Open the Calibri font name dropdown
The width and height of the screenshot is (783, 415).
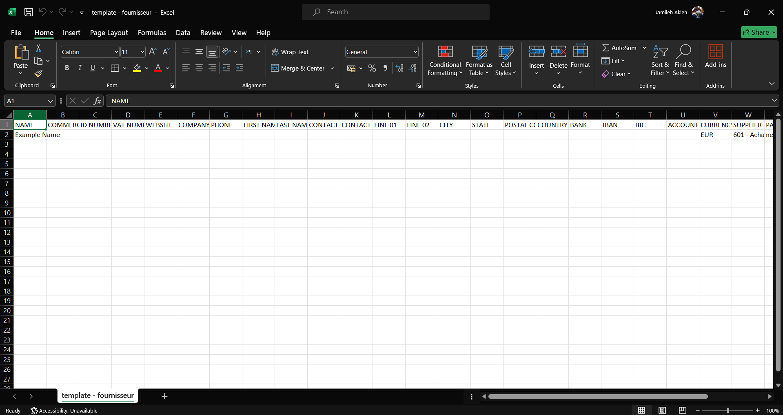(x=116, y=52)
